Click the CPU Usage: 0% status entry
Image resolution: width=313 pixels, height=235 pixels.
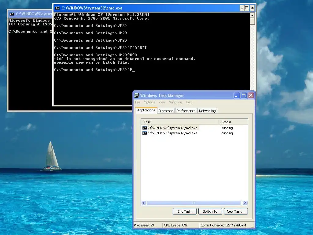tap(176, 225)
